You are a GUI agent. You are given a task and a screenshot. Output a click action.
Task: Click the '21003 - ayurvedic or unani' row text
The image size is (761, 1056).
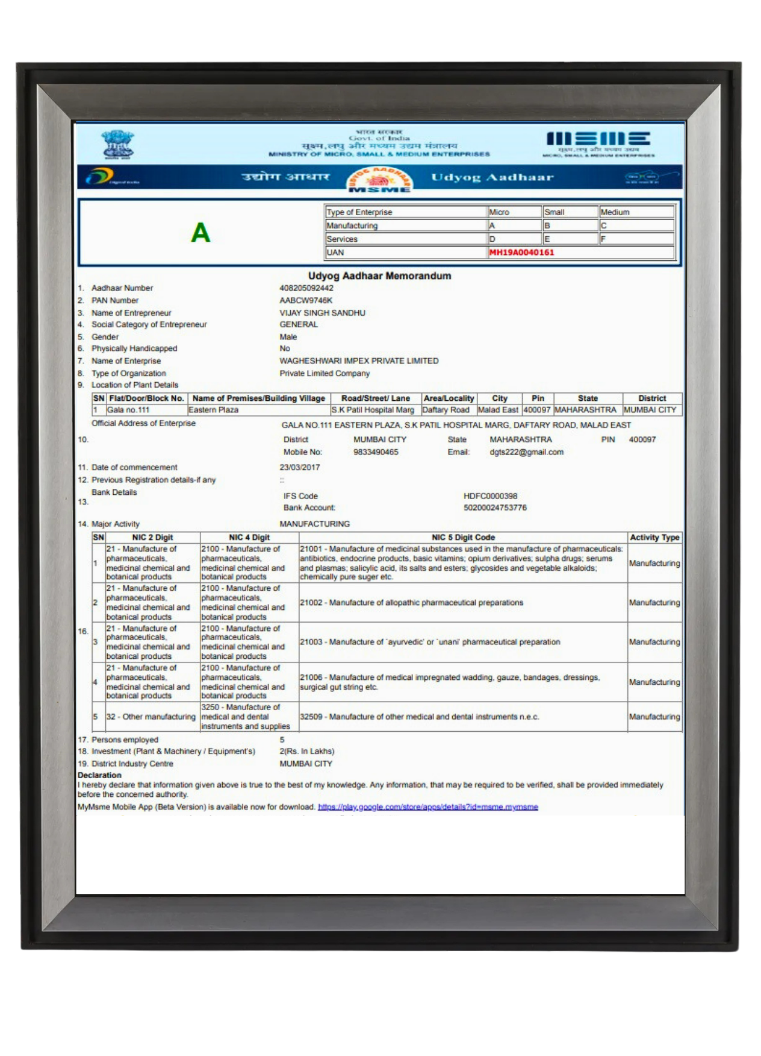click(x=430, y=643)
